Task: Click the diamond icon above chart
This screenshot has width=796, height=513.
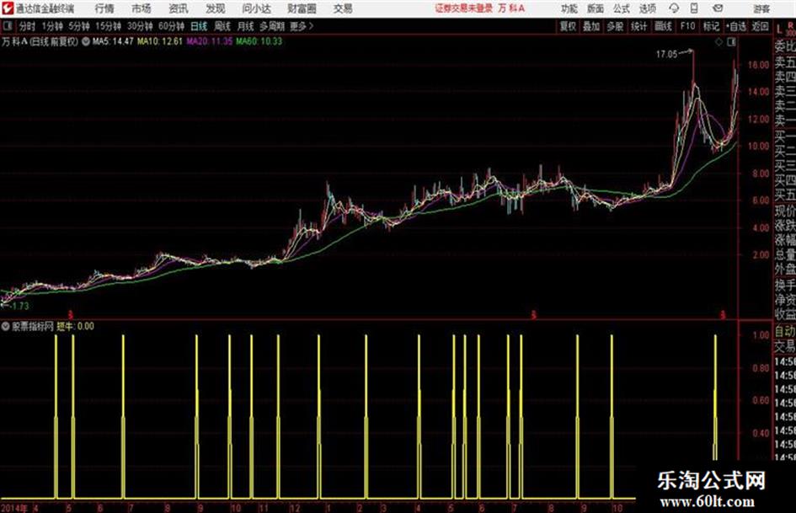Action: [719, 42]
